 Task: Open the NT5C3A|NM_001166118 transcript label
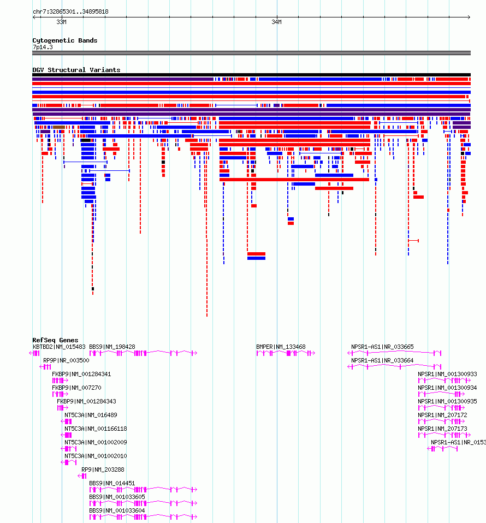tap(96, 429)
